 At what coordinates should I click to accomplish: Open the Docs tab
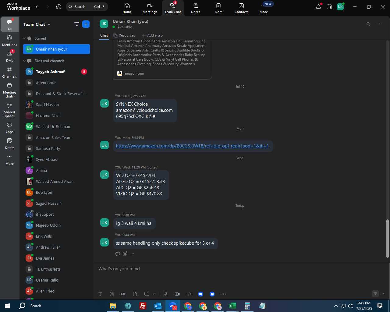point(218,8)
